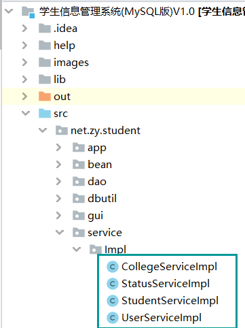Select the help folder name

64,46
